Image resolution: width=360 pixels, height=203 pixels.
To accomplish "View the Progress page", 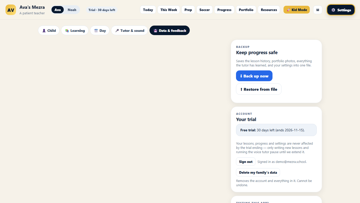I will point(224,10).
